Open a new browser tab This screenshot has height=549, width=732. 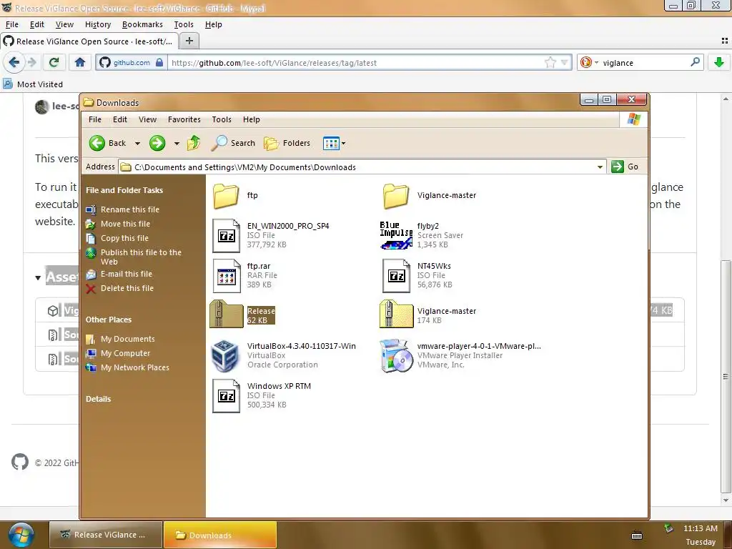tap(189, 41)
